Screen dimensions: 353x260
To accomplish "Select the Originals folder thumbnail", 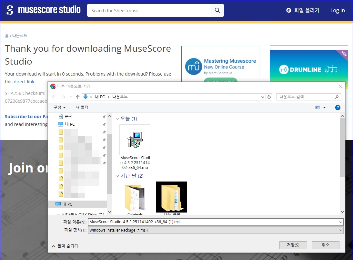I will (135, 198).
